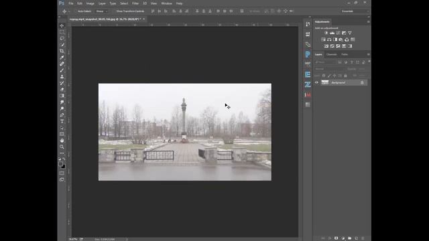
Task: Open the File menu
Action: tap(71, 3)
